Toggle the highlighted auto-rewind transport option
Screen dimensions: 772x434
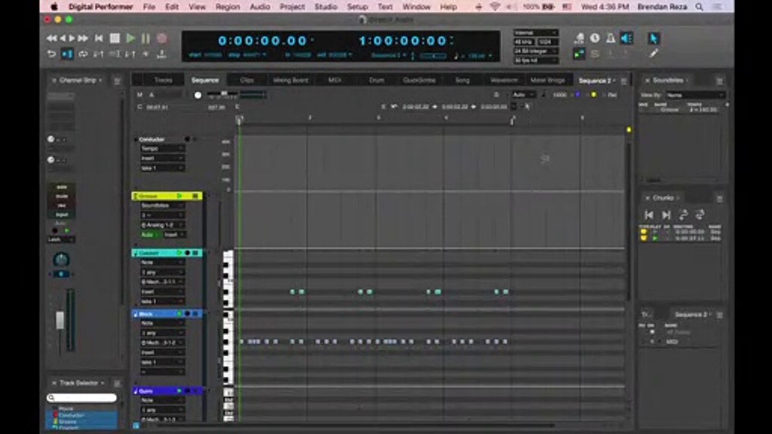(67, 54)
